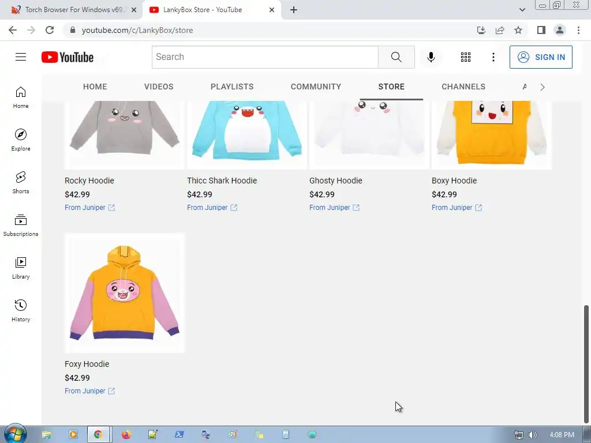Open the browser profile avatar

[x=560, y=30]
